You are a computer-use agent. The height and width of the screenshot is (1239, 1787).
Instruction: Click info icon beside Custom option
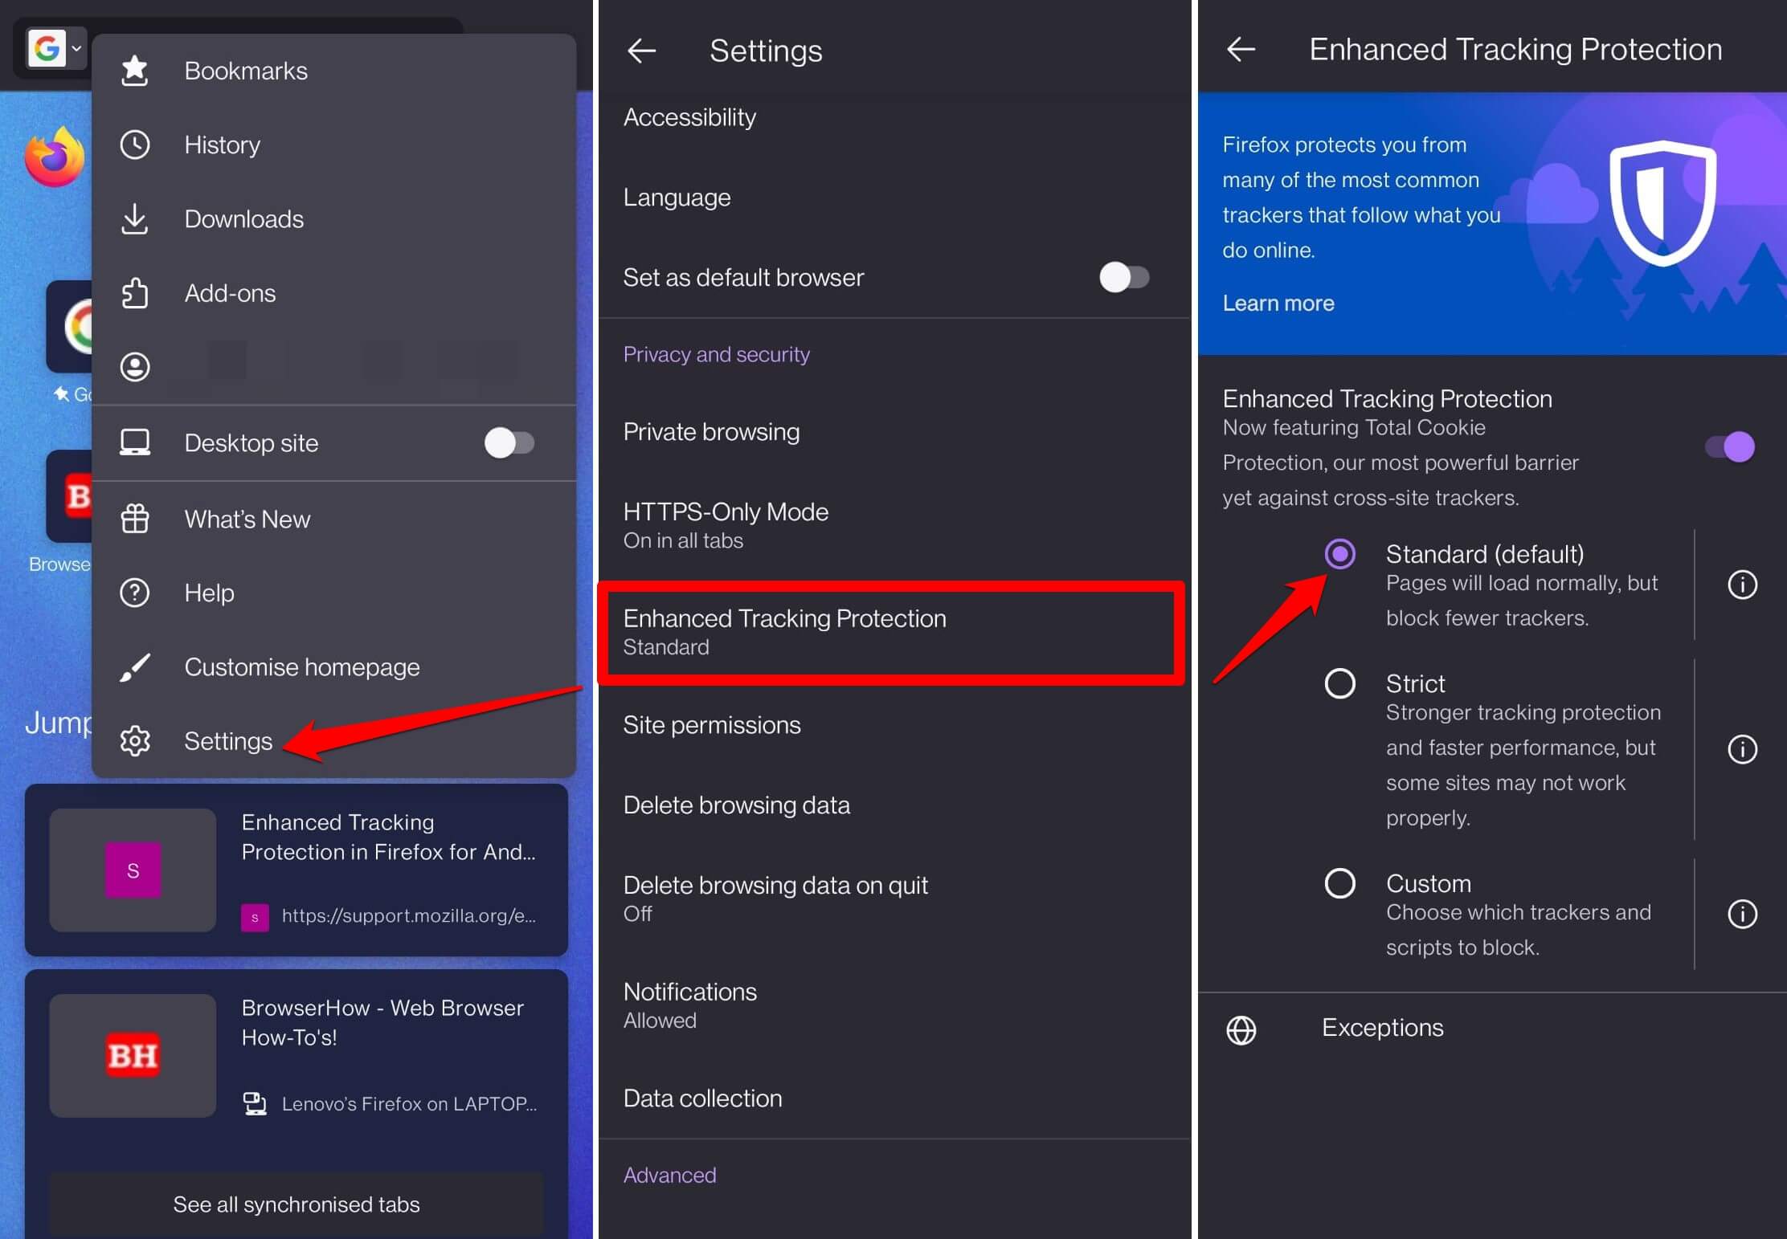pos(1742,914)
